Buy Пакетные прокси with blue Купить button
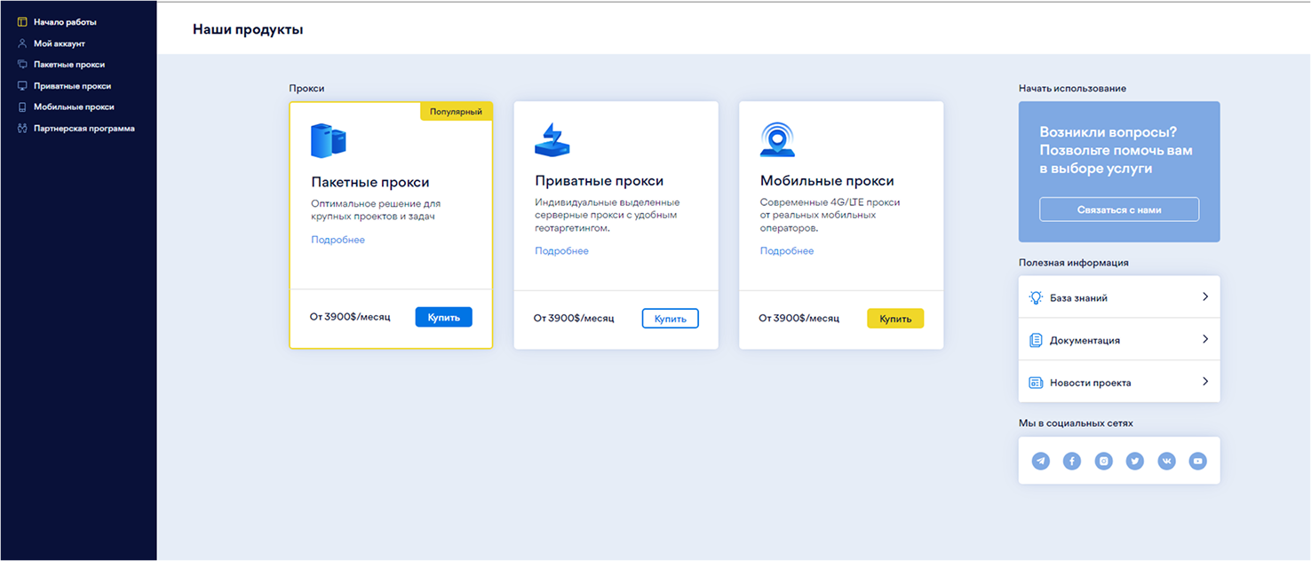Viewport: 1311px width, 561px height. [x=443, y=317]
